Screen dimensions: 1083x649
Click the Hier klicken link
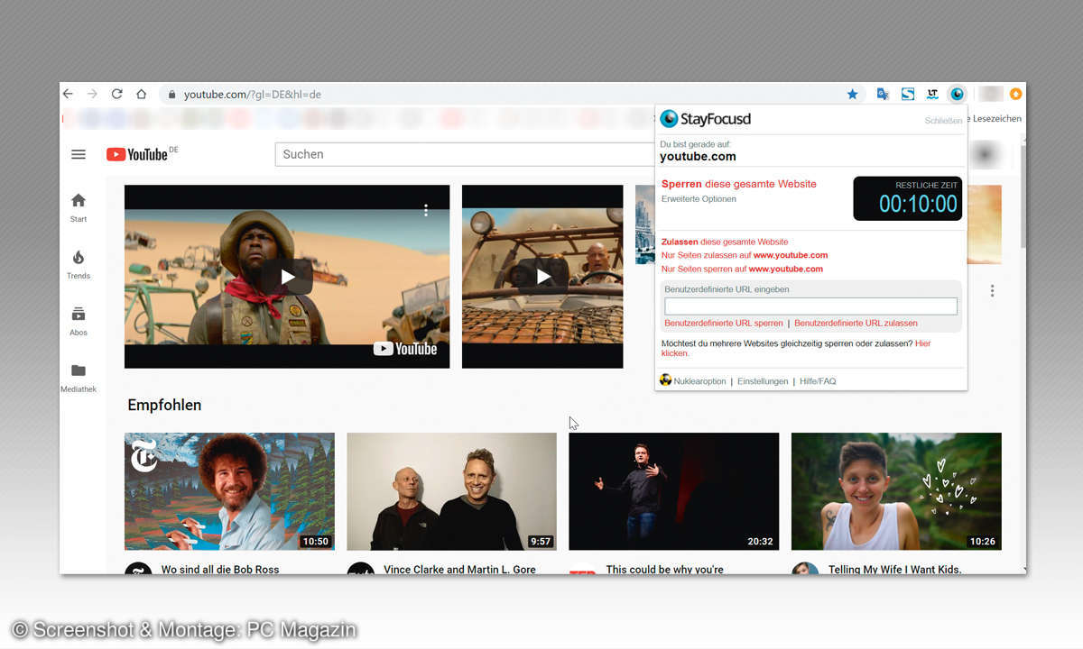(x=922, y=343)
